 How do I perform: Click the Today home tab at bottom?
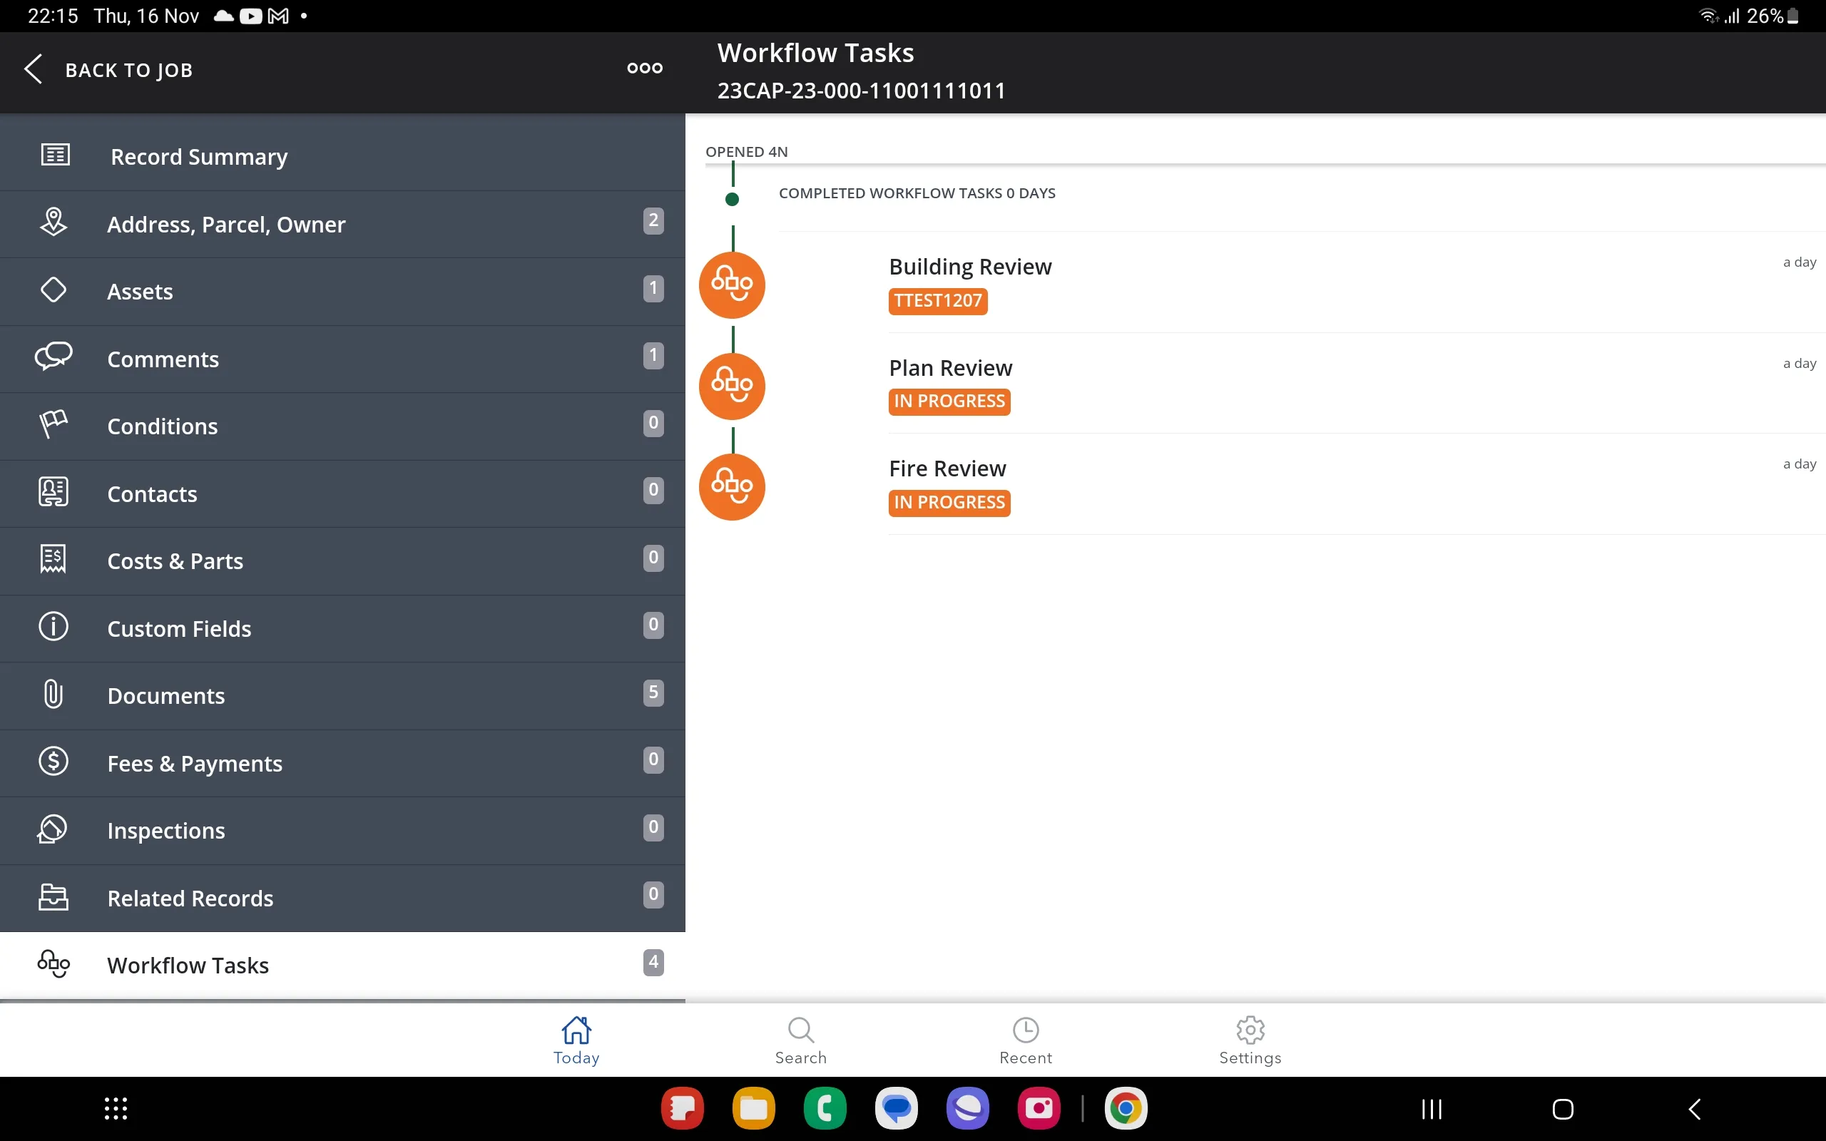point(576,1041)
